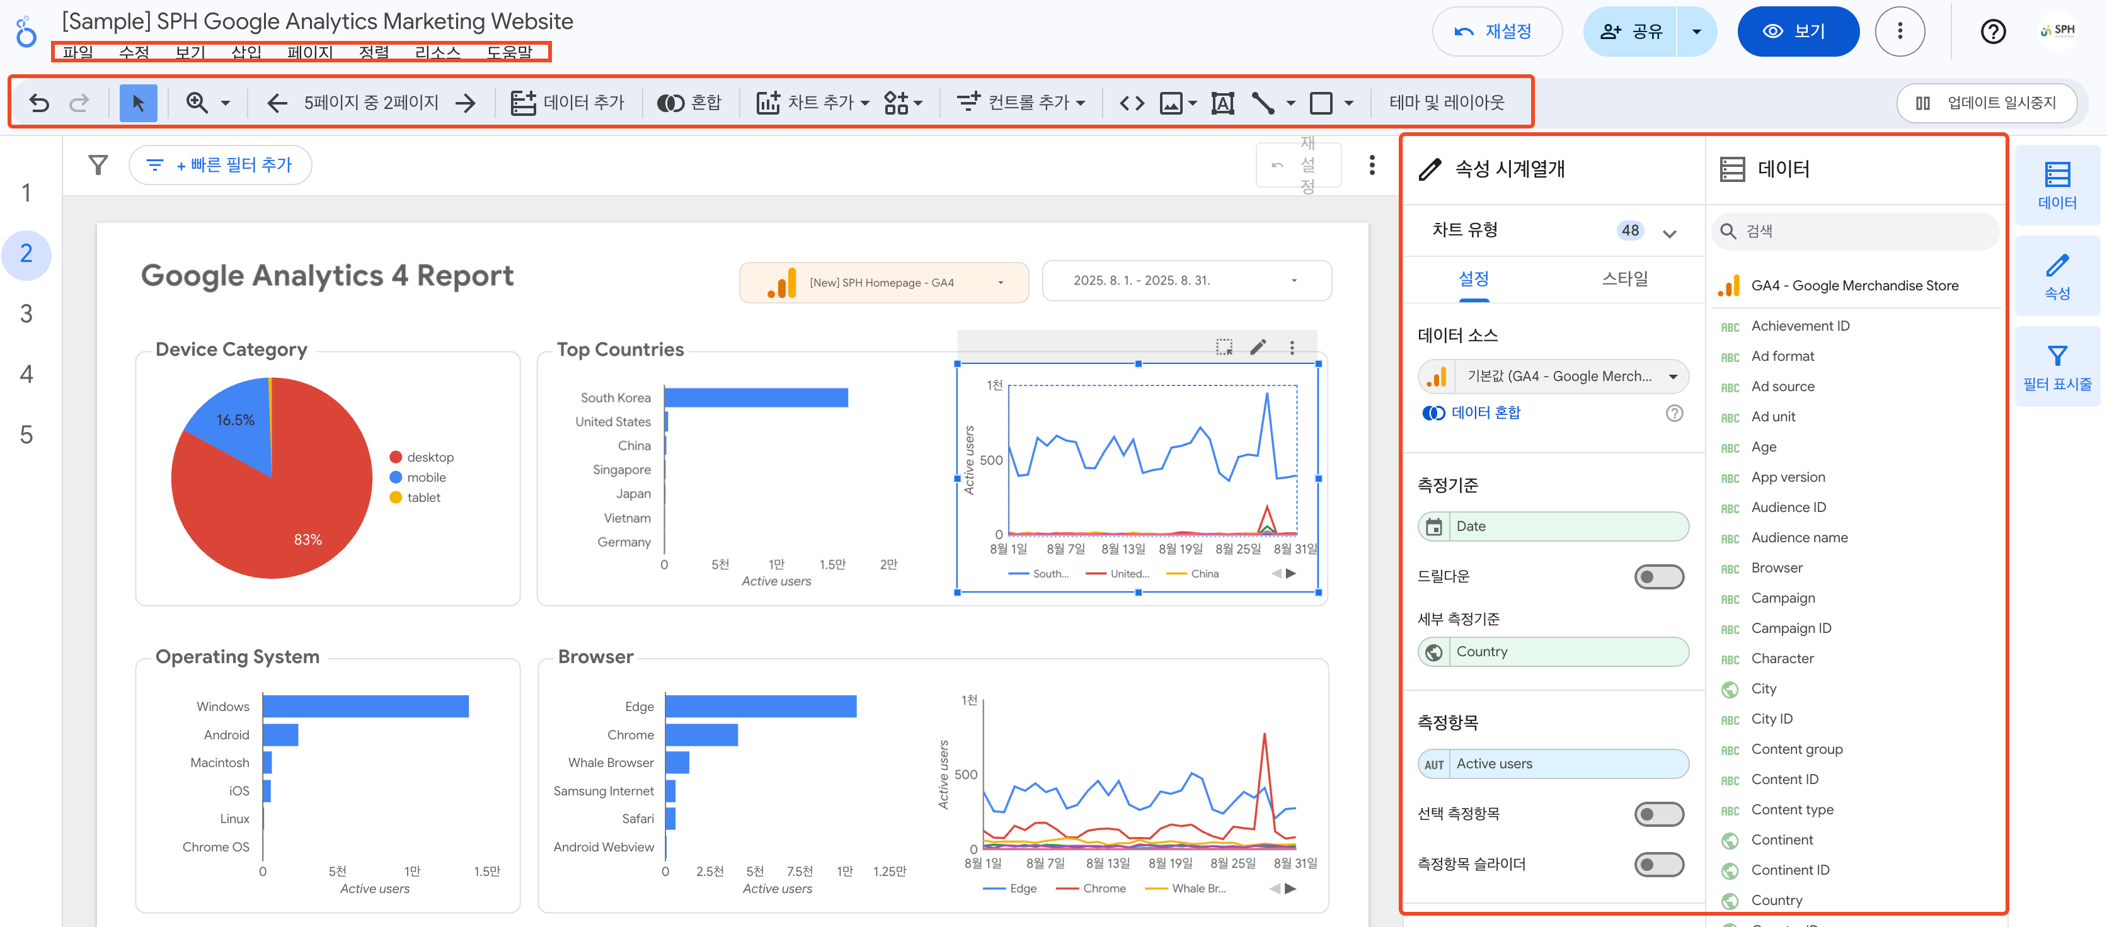The image size is (2107, 927).
Task: Click the 데이터 추가 icon
Action: tap(524, 102)
